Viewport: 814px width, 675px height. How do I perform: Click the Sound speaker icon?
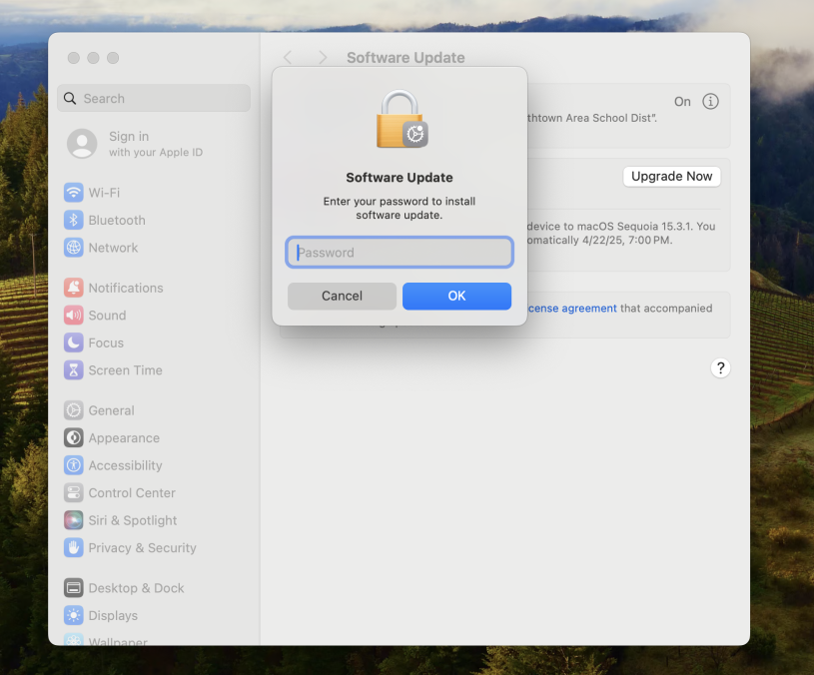pos(73,315)
